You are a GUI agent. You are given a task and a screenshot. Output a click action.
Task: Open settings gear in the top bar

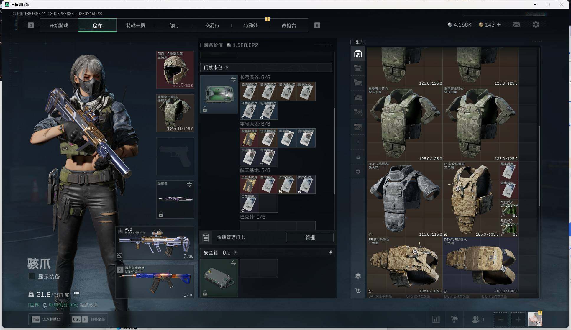[536, 25]
